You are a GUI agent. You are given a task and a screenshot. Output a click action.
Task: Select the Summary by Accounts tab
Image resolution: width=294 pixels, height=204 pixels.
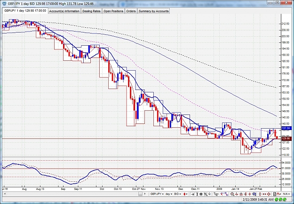153,11
